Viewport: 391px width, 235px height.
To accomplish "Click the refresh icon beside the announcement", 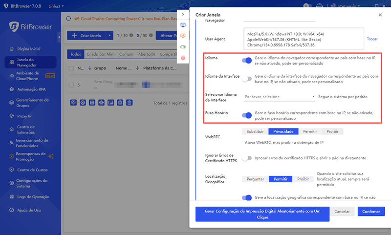I will point(68,19).
